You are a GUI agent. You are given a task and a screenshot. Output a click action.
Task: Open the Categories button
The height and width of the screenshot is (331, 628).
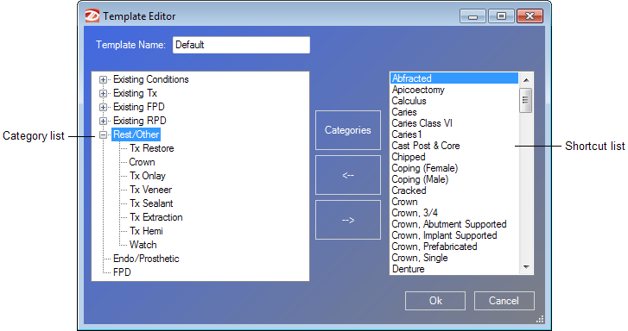click(347, 130)
